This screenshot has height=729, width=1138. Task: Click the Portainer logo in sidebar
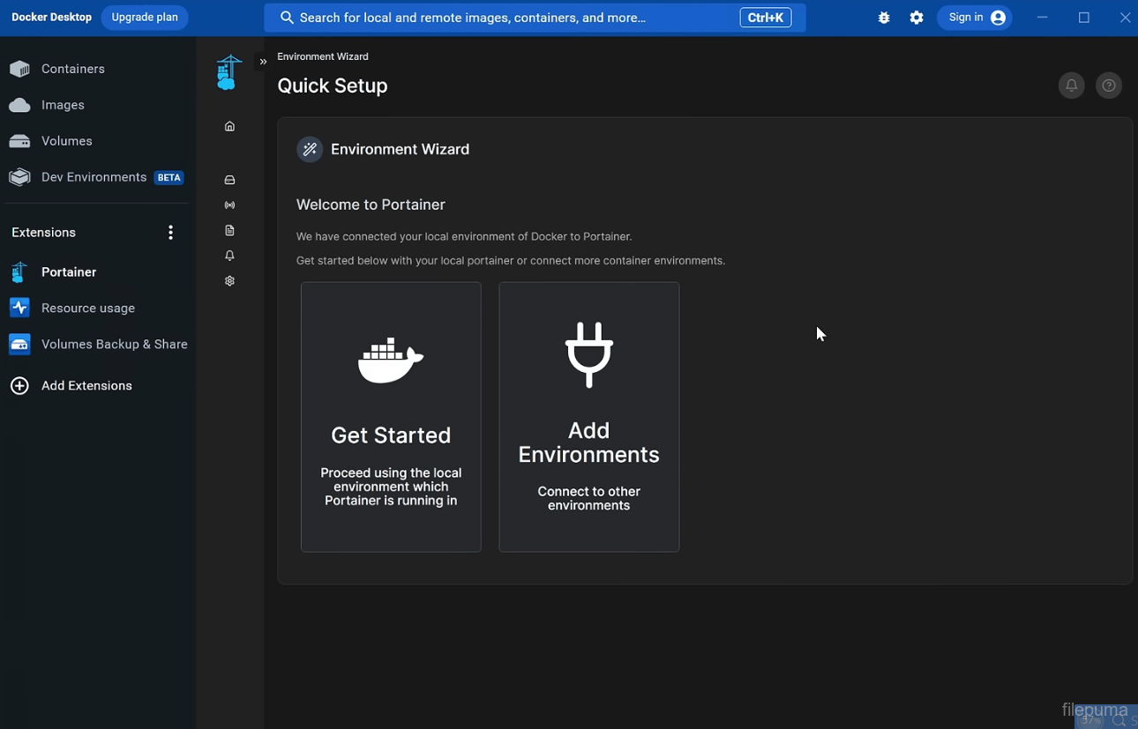coord(228,72)
